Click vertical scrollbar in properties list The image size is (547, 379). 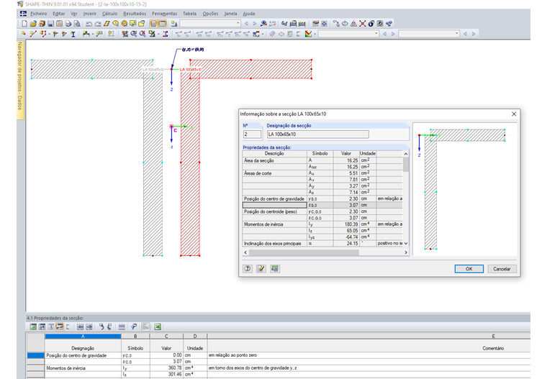(406, 164)
